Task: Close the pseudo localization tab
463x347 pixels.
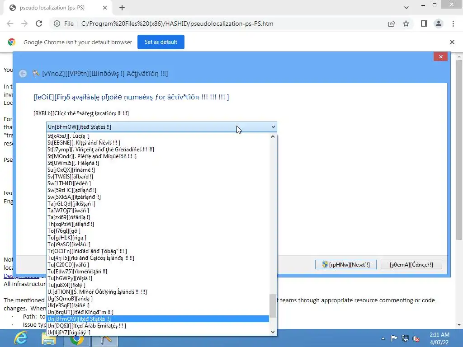Action: 105,8
